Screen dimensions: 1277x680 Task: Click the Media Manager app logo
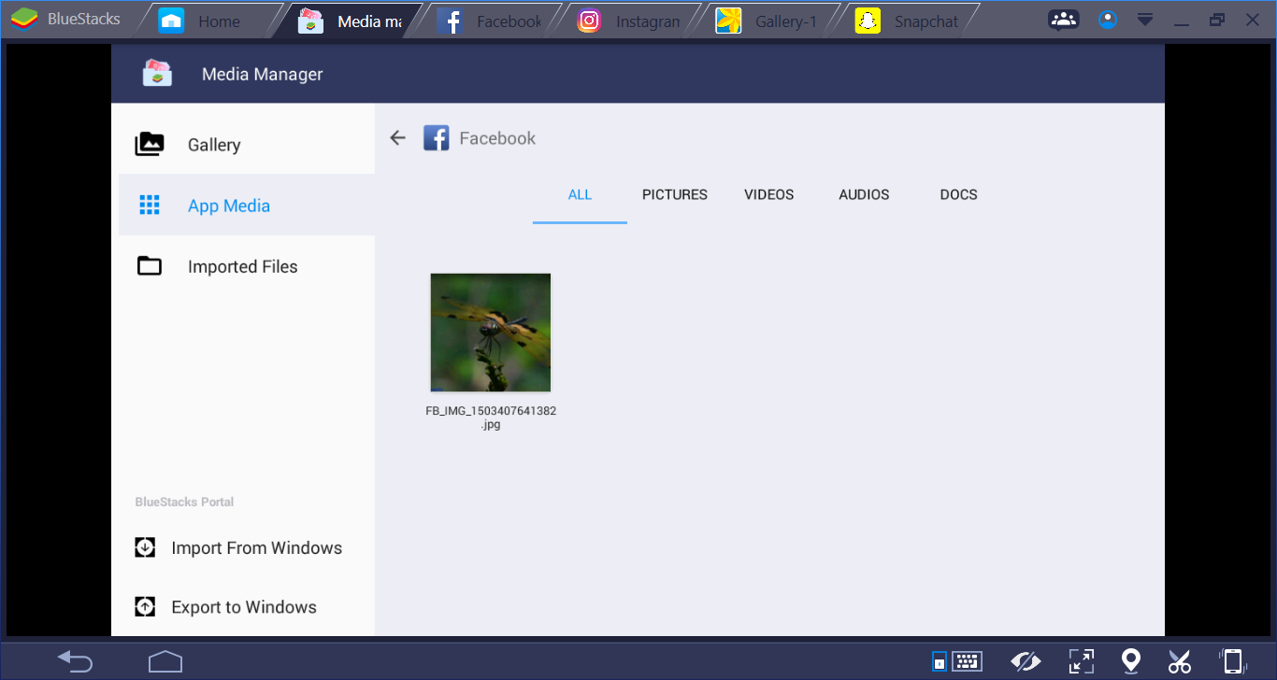point(157,74)
